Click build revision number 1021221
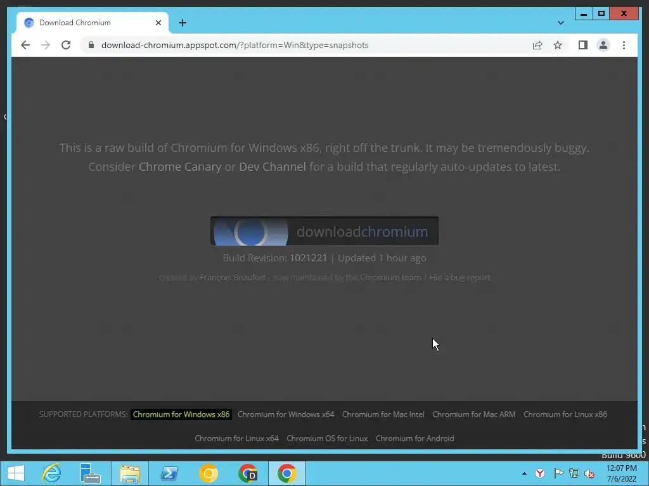Image resolution: width=649 pixels, height=486 pixels. pos(308,258)
